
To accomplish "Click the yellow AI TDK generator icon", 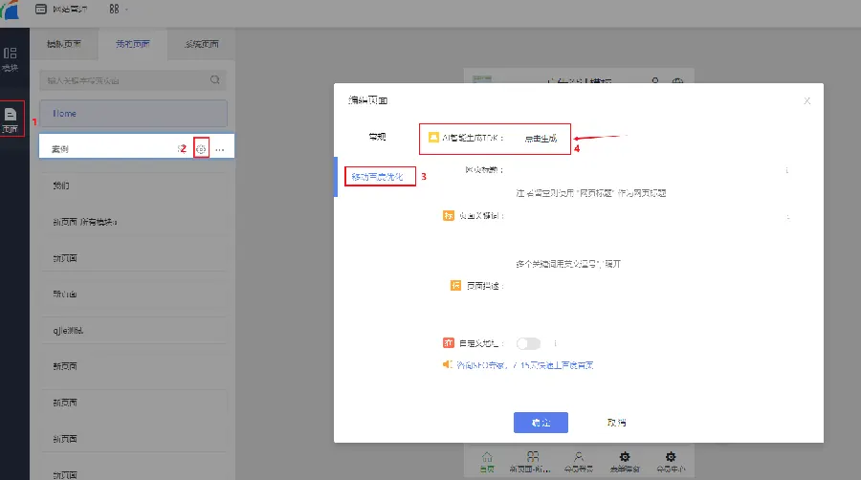I will 433,137.
